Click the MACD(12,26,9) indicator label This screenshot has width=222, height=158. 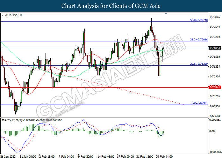pyautogui.click(x=12, y=120)
